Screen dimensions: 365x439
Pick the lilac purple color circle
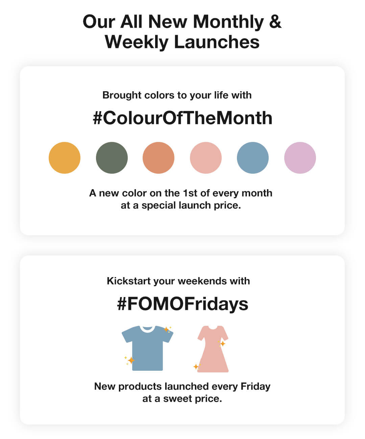point(300,158)
